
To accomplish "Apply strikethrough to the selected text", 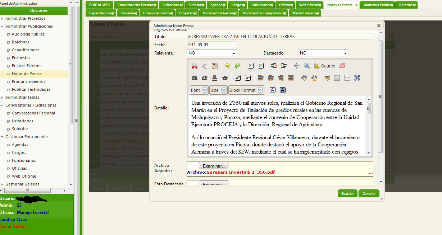I will (225, 78).
